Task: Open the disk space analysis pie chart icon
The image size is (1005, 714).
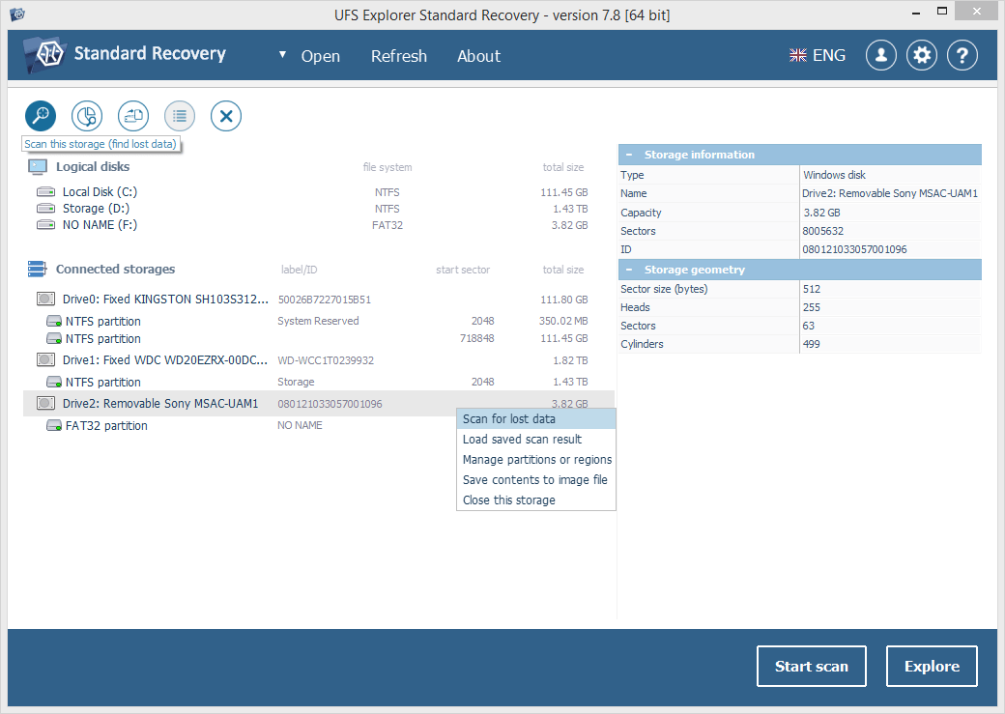Action: point(86,116)
